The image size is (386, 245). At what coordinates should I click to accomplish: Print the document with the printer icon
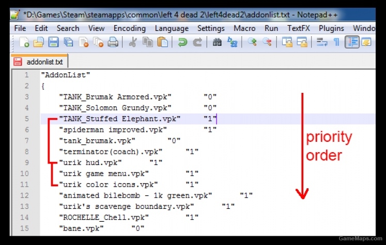pos(113,42)
